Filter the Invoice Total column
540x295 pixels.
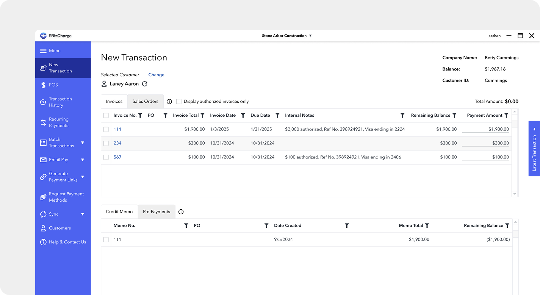click(202, 116)
